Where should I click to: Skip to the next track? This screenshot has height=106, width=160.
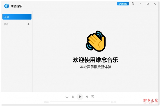[x=86, y=97]
